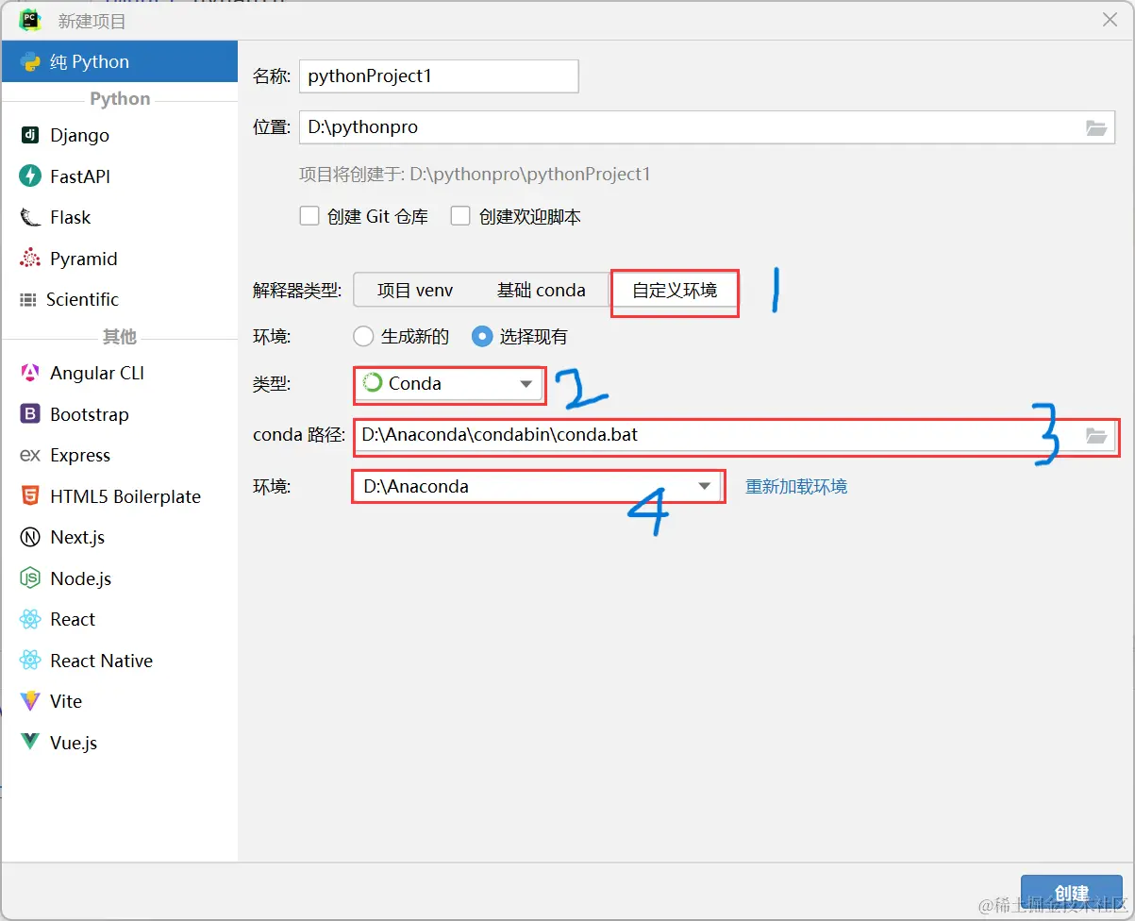Switch to the custom environment tab
The image size is (1135, 921).
675,291
